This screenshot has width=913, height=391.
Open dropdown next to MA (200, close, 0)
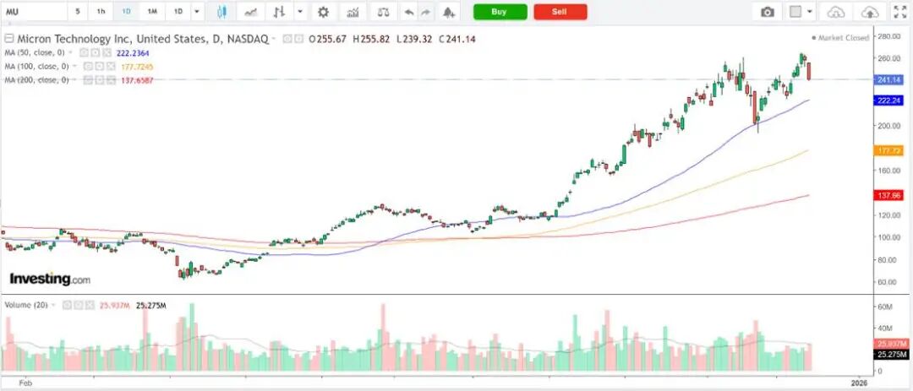[76, 80]
